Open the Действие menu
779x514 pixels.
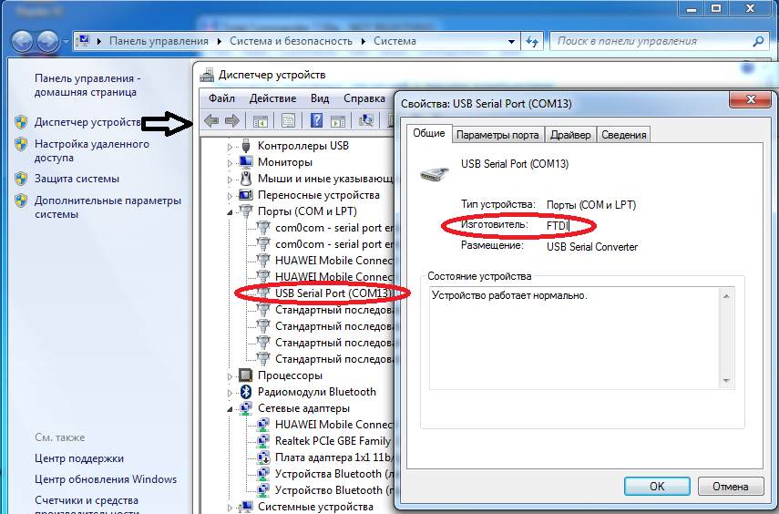point(272,98)
